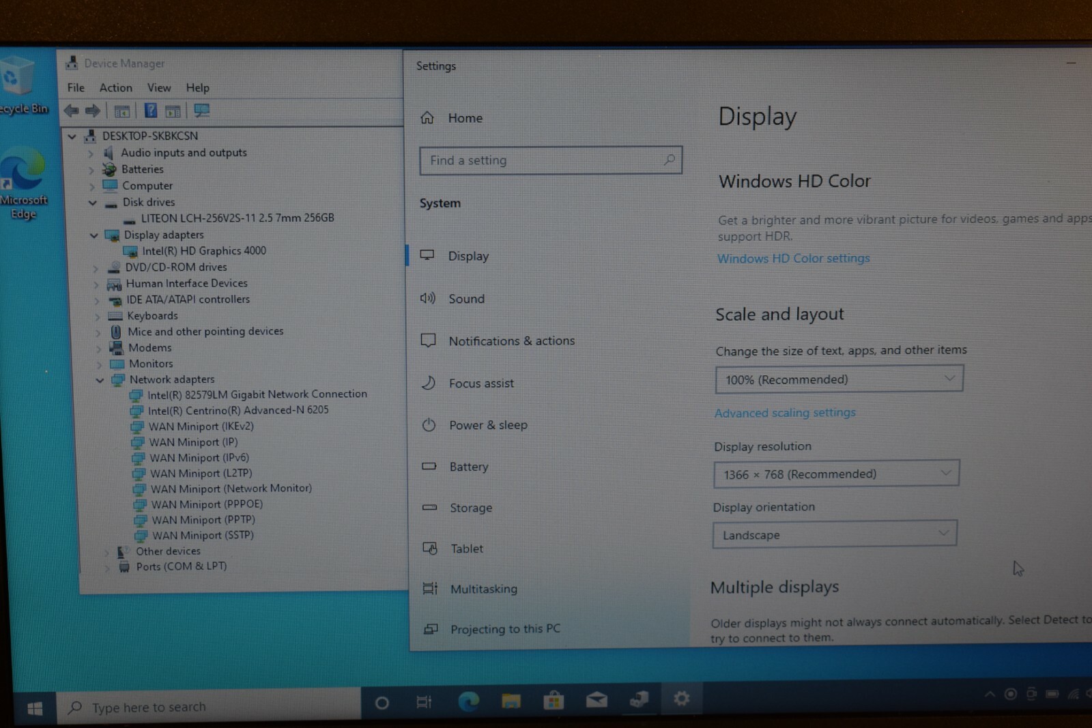Minimize the Settings window
1092x728 pixels.
click(x=1071, y=63)
